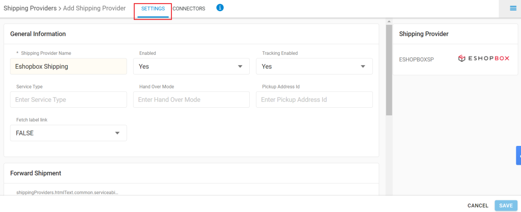
Task: Click the Shipping Provider Name field
Action: pyautogui.click(x=69, y=67)
